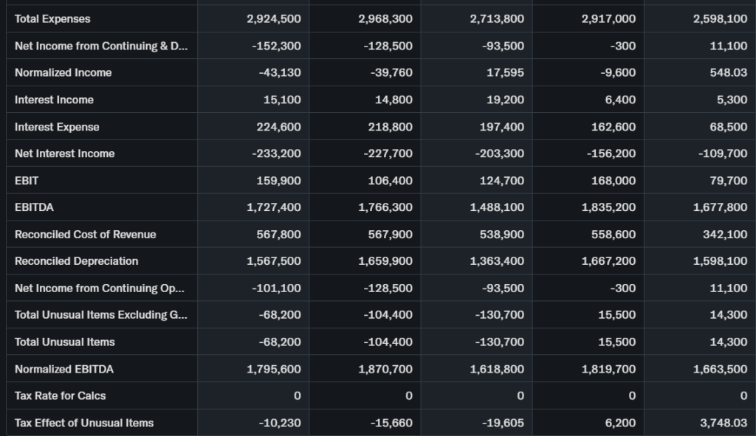756x436 pixels.
Task: Select the Reconciled Cost of Revenue label
Action: click(x=85, y=234)
